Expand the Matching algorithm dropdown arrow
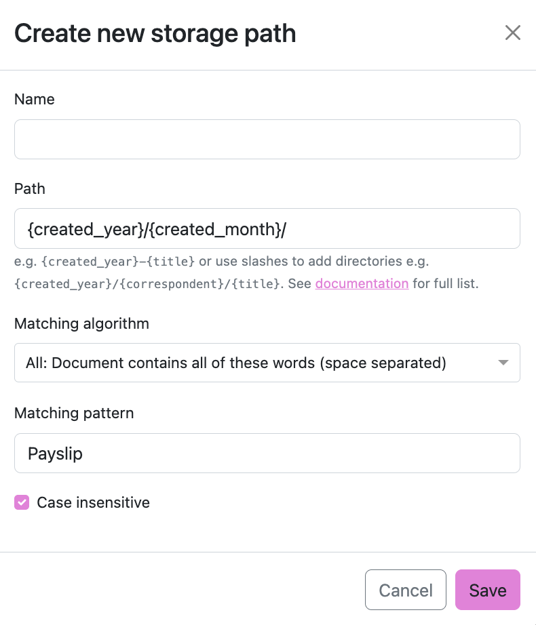 coord(503,363)
